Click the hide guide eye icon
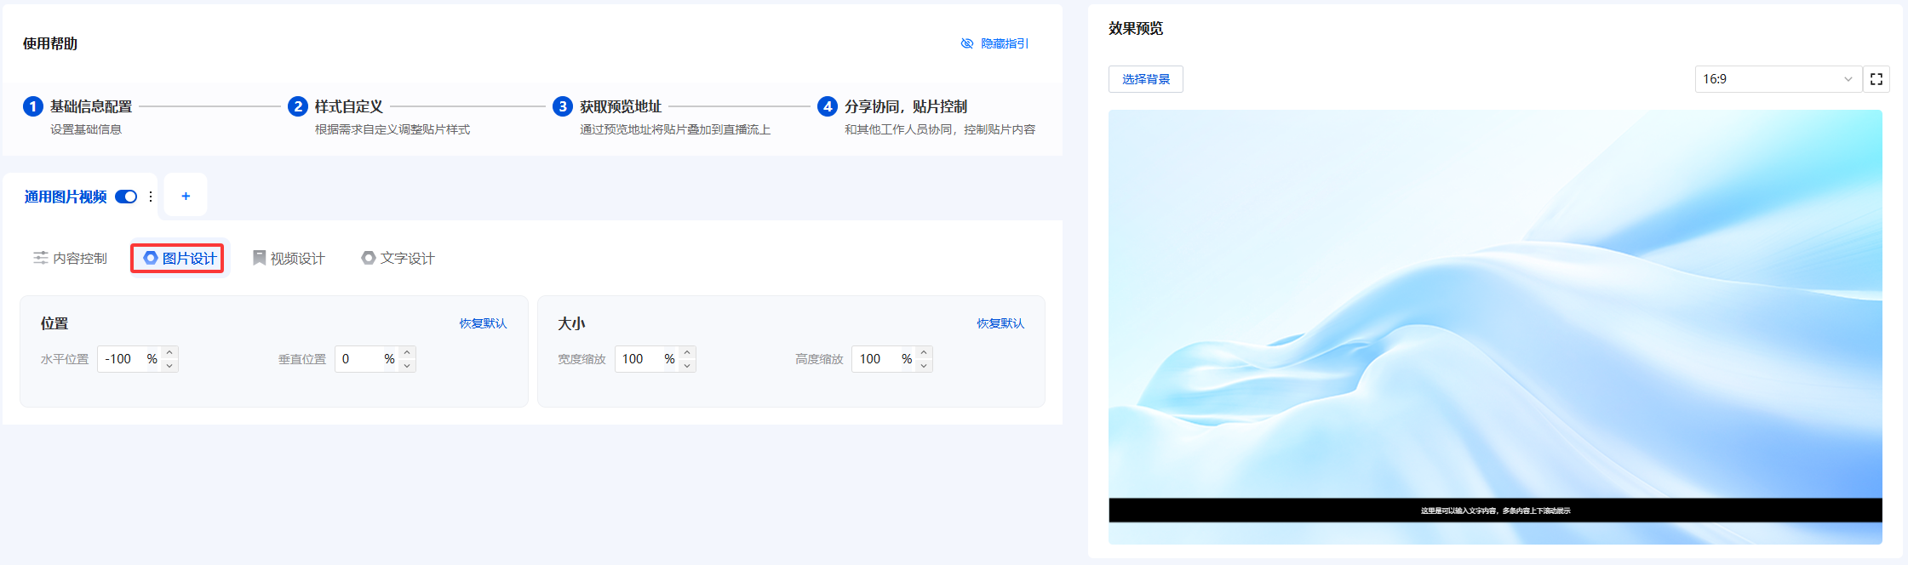 click(967, 43)
